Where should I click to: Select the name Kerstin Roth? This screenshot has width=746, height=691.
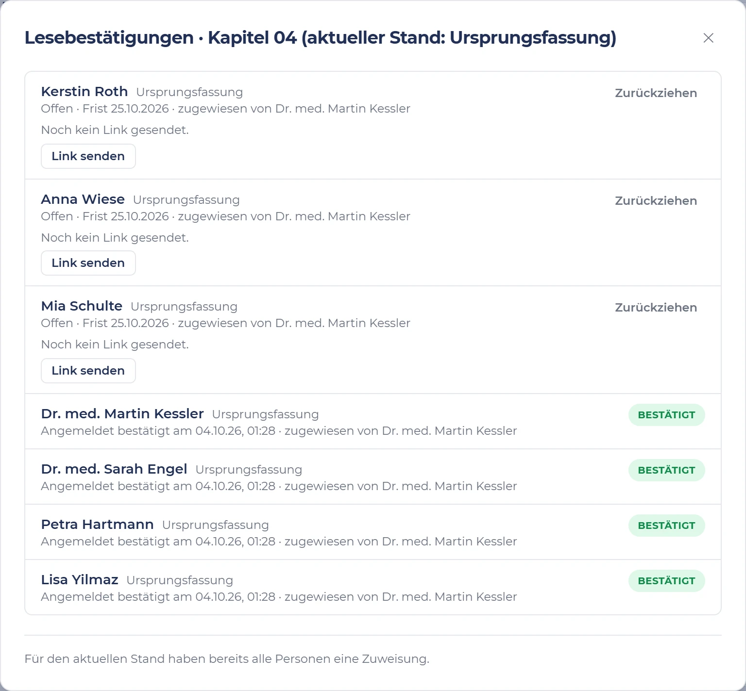(85, 92)
